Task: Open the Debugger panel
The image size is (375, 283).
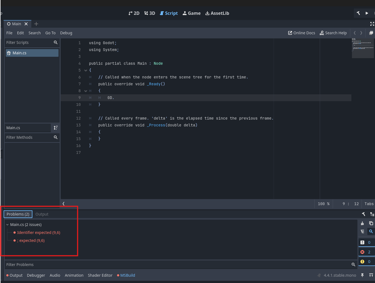Action: (36, 275)
